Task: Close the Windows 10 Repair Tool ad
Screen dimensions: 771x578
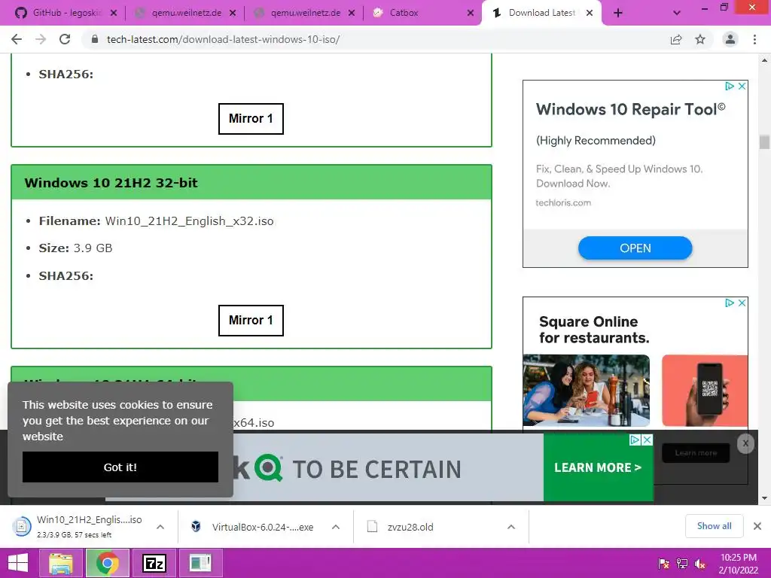Action: [742, 86]
